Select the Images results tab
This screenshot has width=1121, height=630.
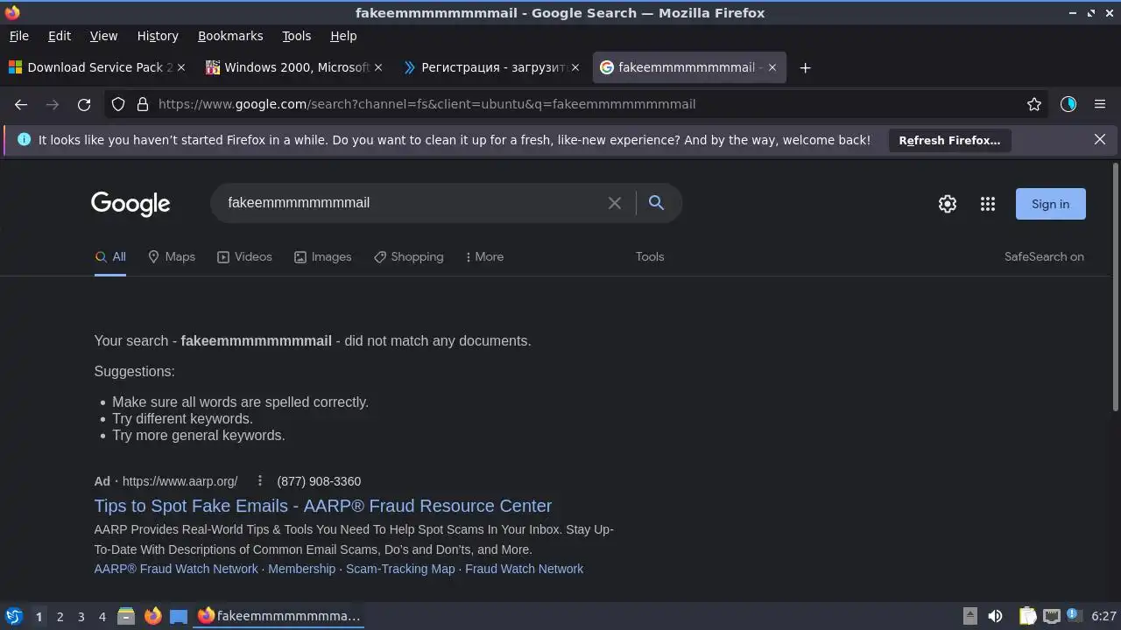pos(322,256)
